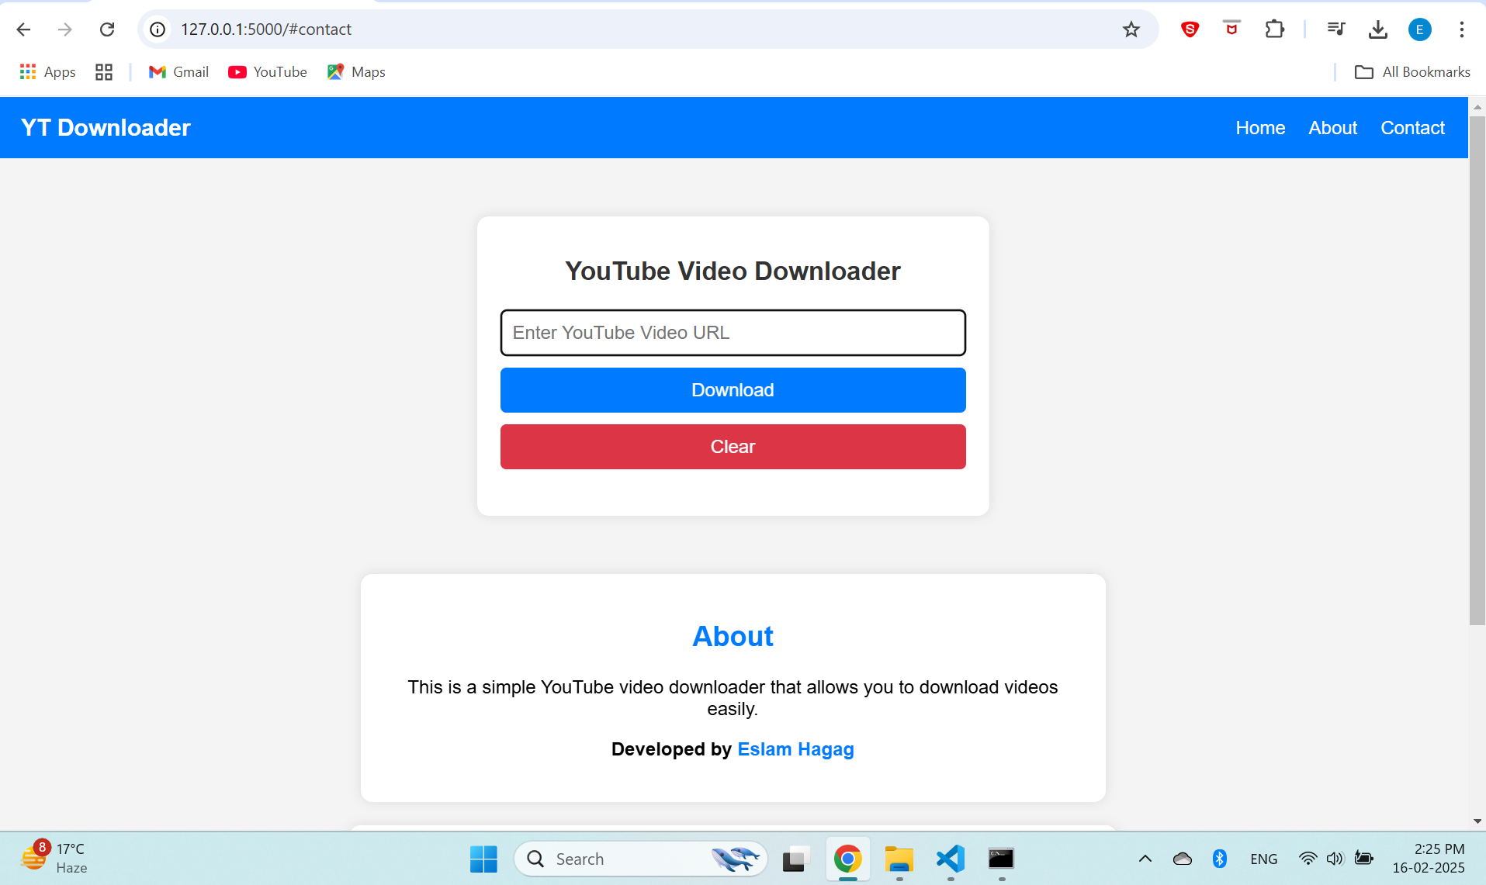Click the browser reload page icon

coord(107,29)
